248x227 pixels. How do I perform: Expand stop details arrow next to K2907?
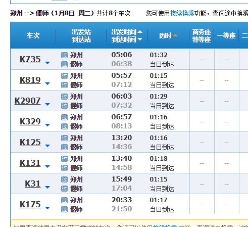[47, 104]
